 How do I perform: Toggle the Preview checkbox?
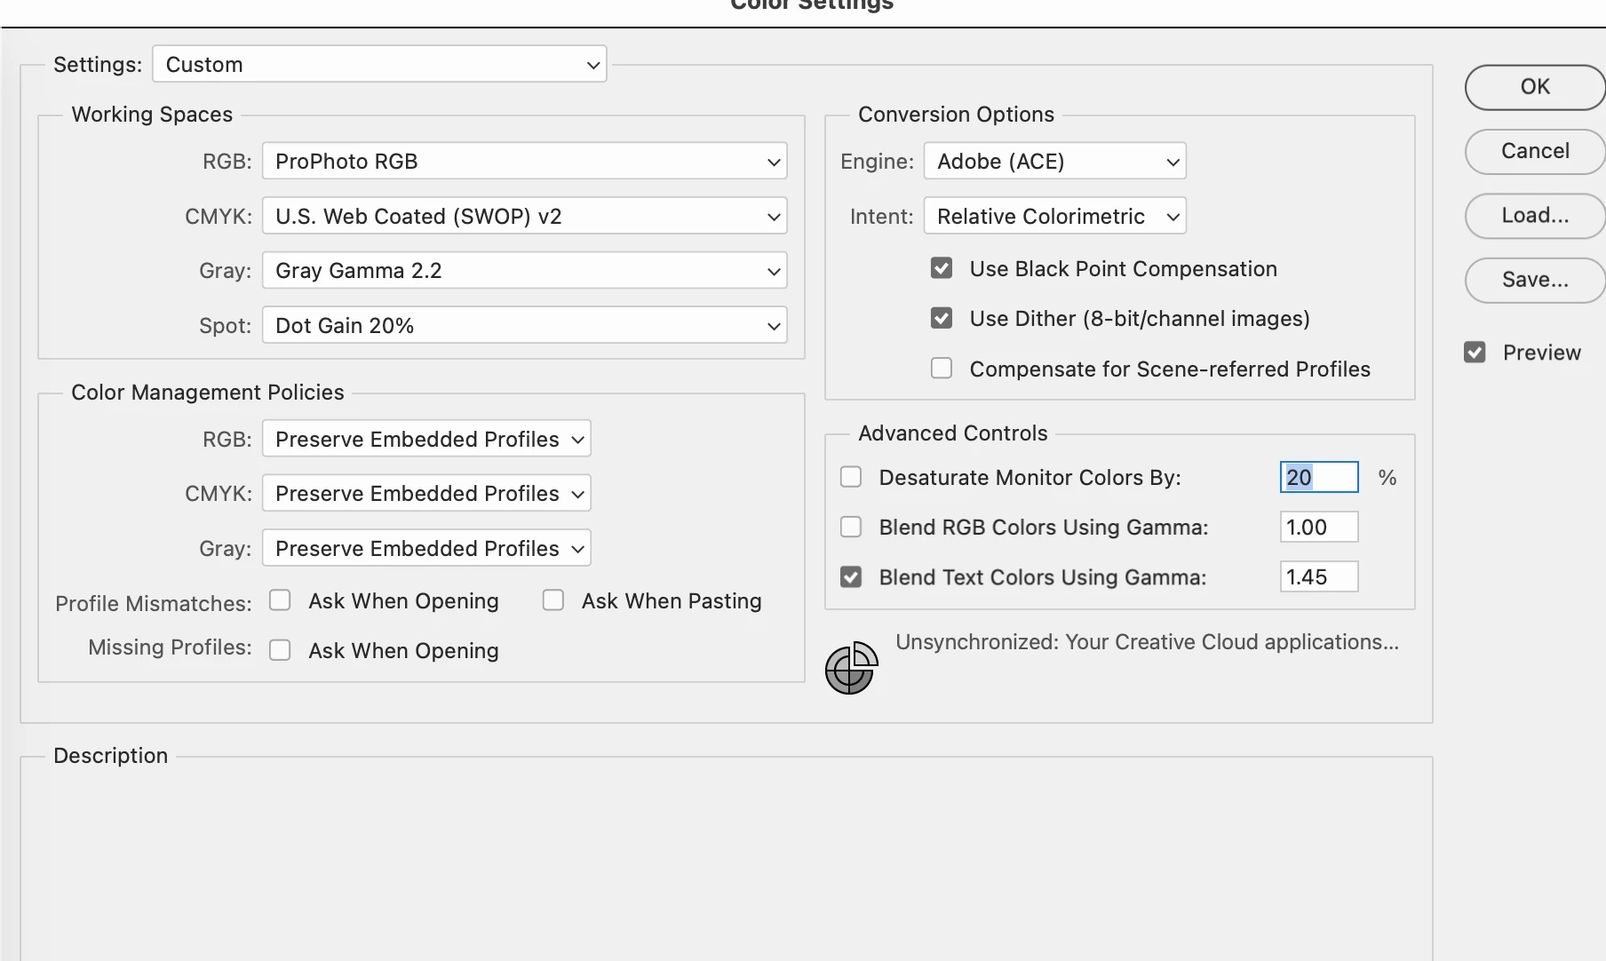click(x=1475, y=353)
